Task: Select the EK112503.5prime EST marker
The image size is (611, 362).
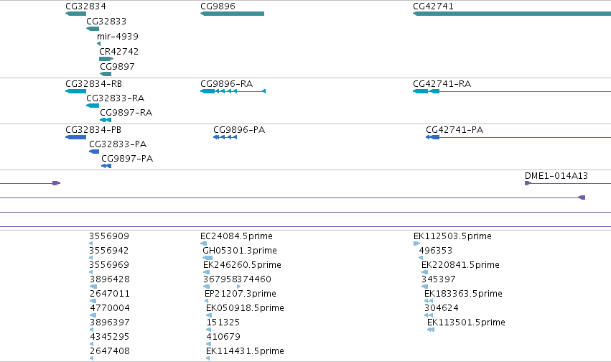Action: [x=416, y=243]
